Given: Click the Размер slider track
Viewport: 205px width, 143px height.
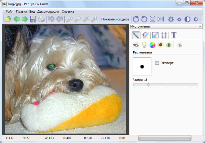Looking at the screenshot, I should 165,84.
